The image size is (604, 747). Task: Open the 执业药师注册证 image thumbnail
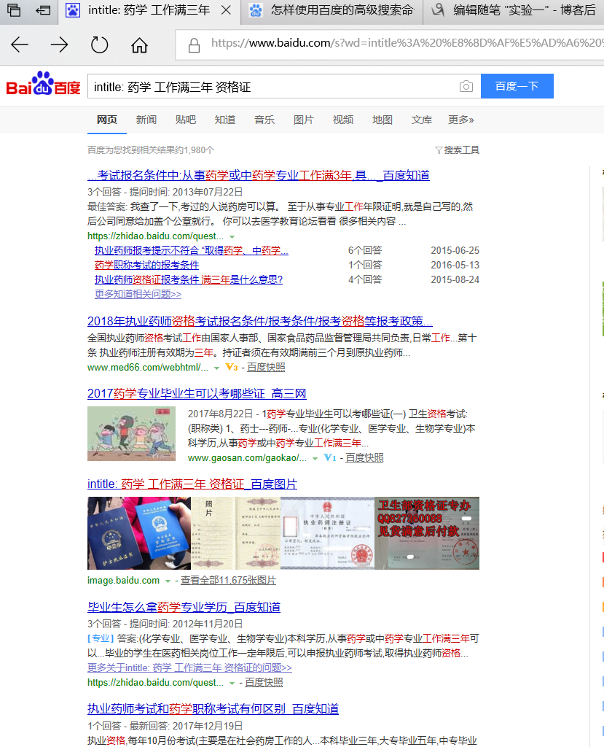[327, 533]
